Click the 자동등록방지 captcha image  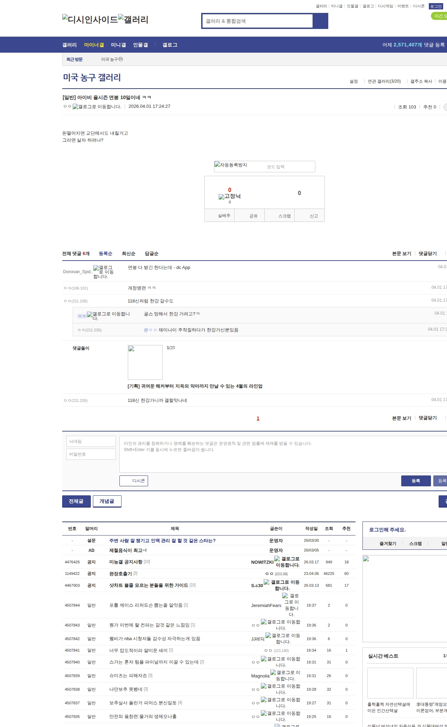[231, 165]
